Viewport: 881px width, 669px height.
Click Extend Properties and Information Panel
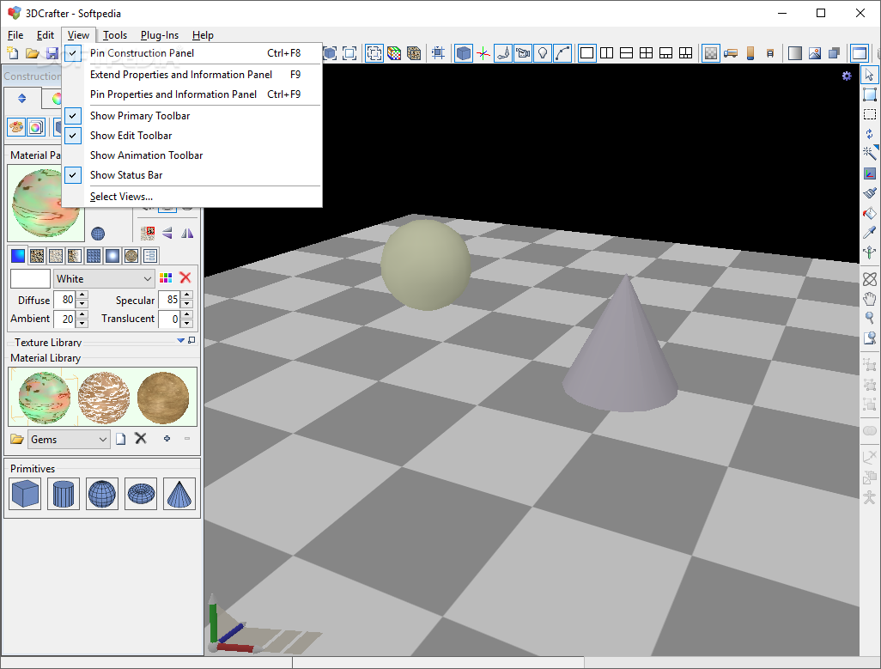pyautogui.click(x=191, y=75)
